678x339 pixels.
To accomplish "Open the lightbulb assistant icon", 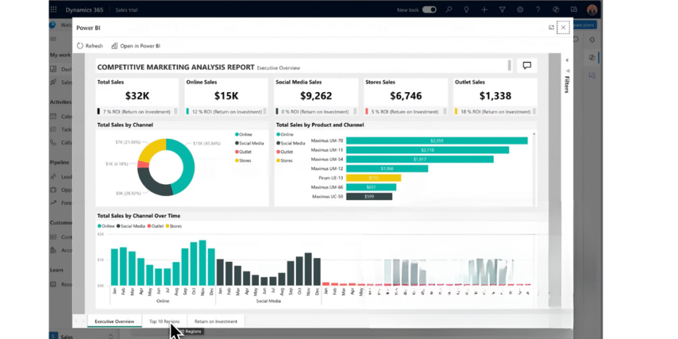I will 467,10.
